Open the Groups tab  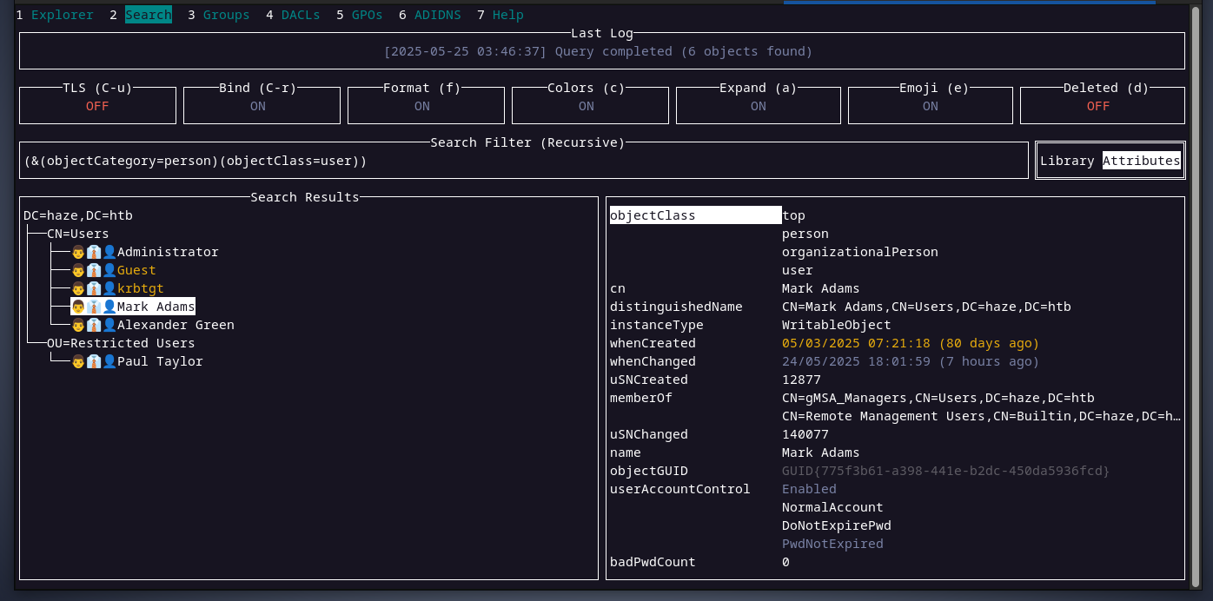[226, 15]
